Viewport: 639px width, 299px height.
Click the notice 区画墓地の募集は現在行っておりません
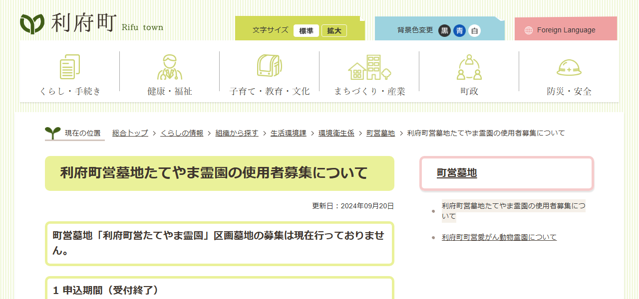[x=219, y=243]
